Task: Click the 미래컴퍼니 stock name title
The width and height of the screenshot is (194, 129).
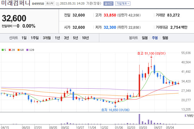Action: coord(16,3)
